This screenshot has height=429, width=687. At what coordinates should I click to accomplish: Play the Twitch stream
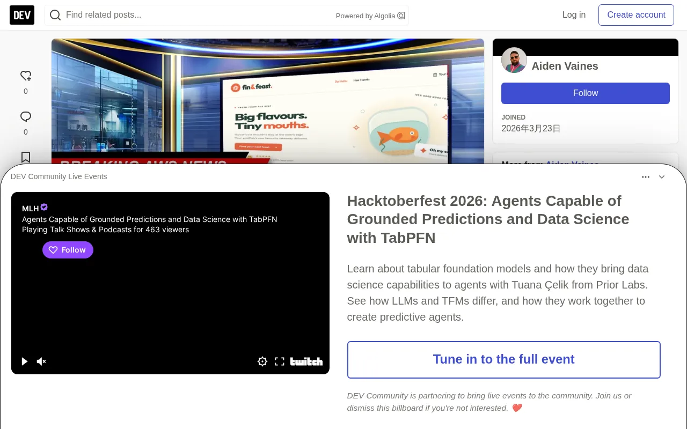point(24,361)
